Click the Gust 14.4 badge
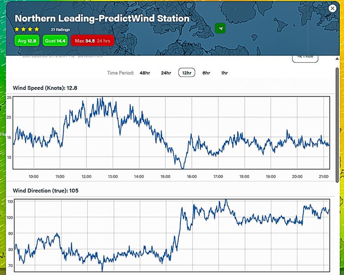 (x=55, y=40)
